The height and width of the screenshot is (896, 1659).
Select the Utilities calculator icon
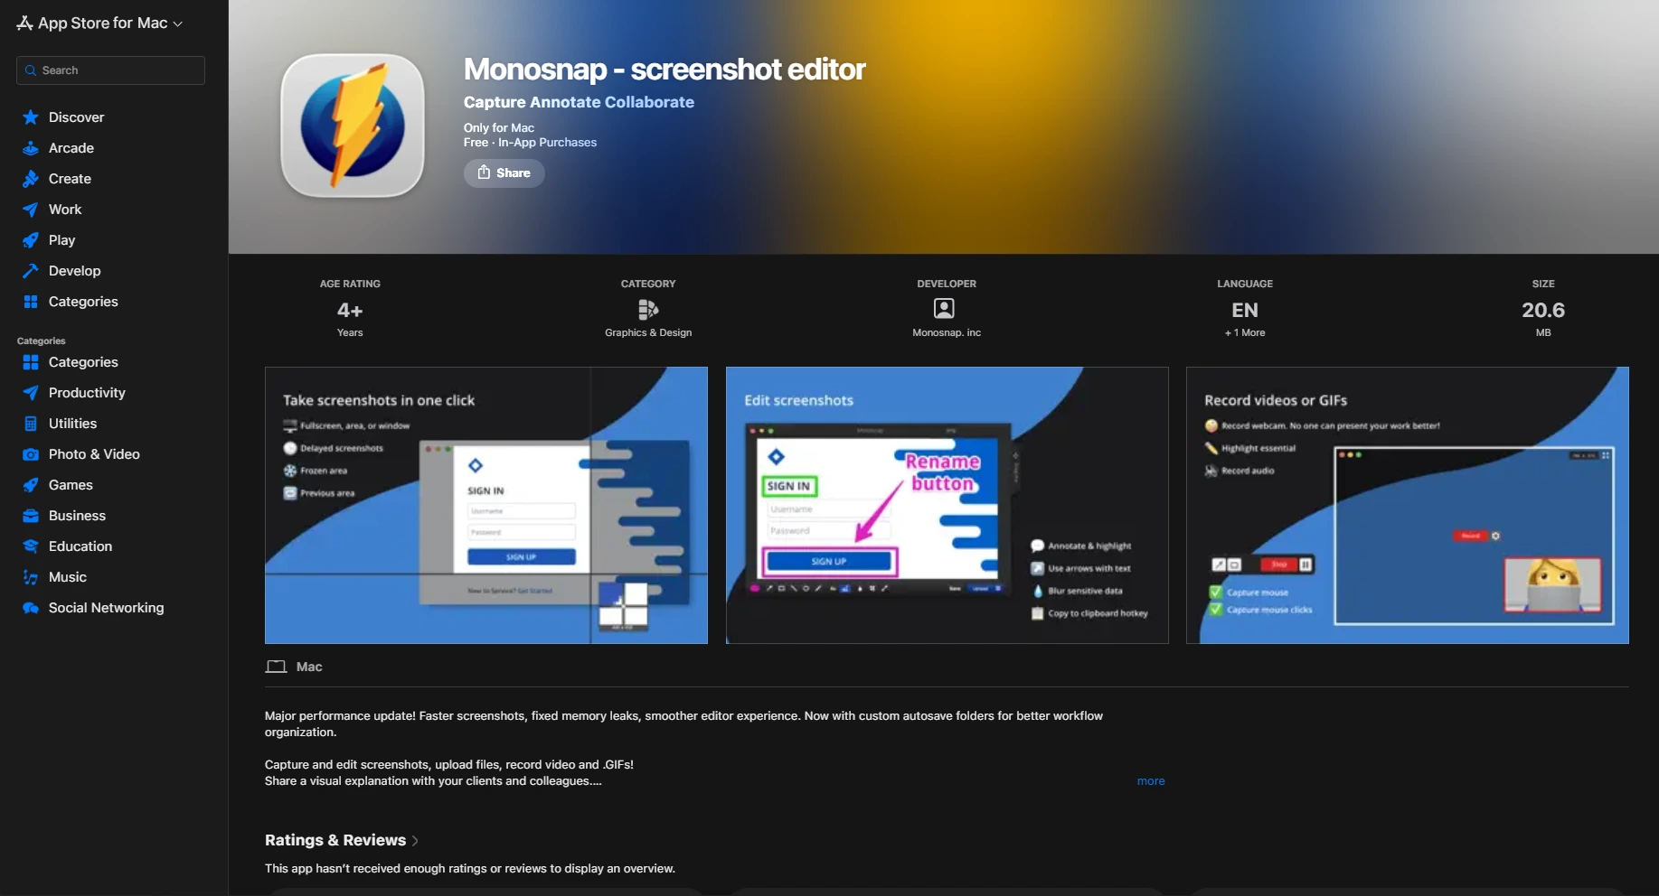click(x=31, y=424)
